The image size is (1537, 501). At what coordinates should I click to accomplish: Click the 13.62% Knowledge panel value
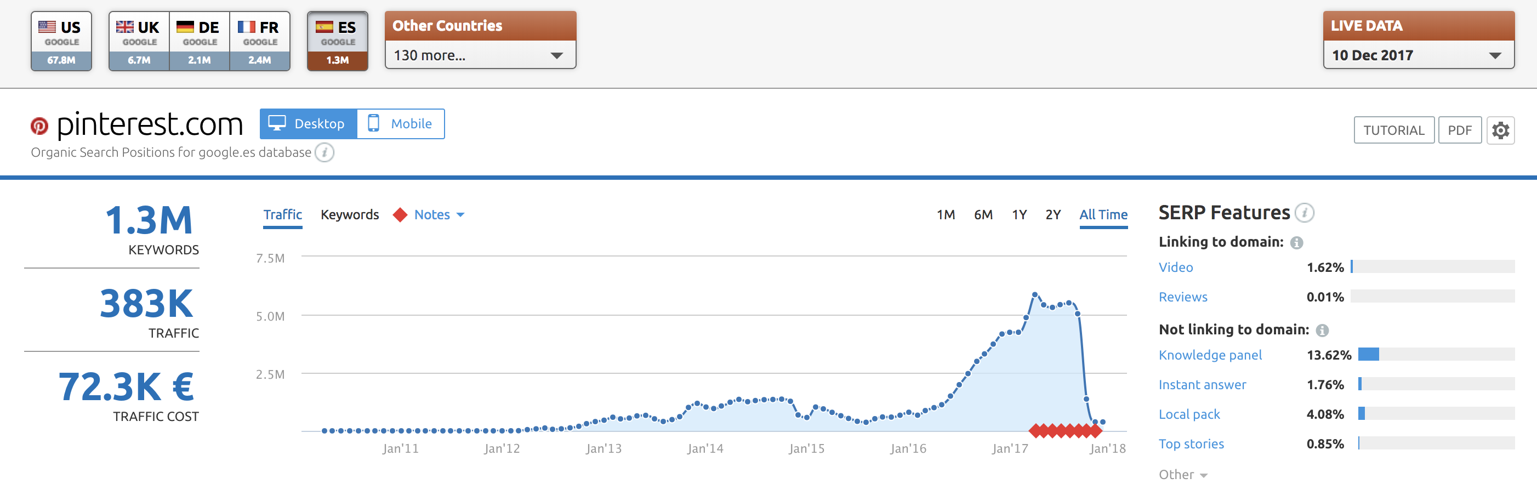pyautogui.click(x=1329, y=356)
